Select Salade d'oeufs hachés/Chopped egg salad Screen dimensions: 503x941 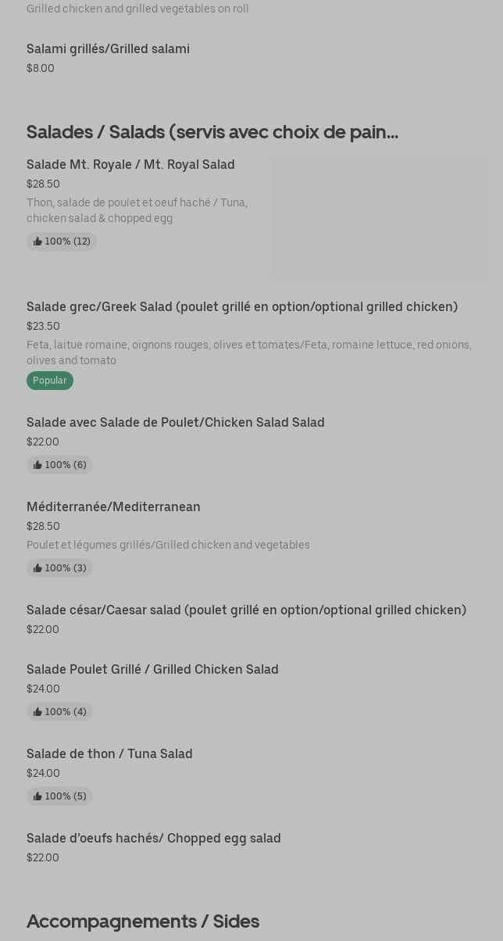pos(153,838)
